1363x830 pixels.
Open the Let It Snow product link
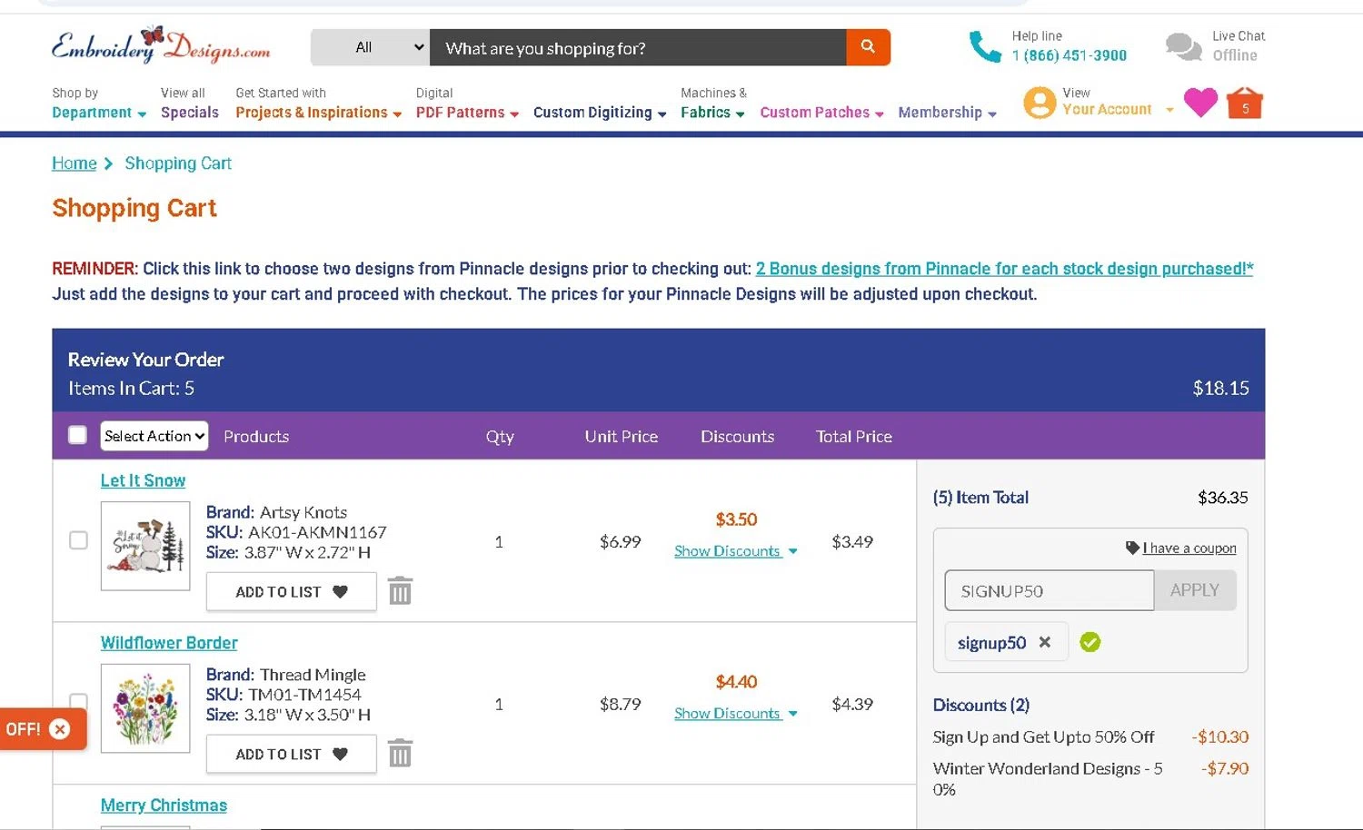(143, 480)
